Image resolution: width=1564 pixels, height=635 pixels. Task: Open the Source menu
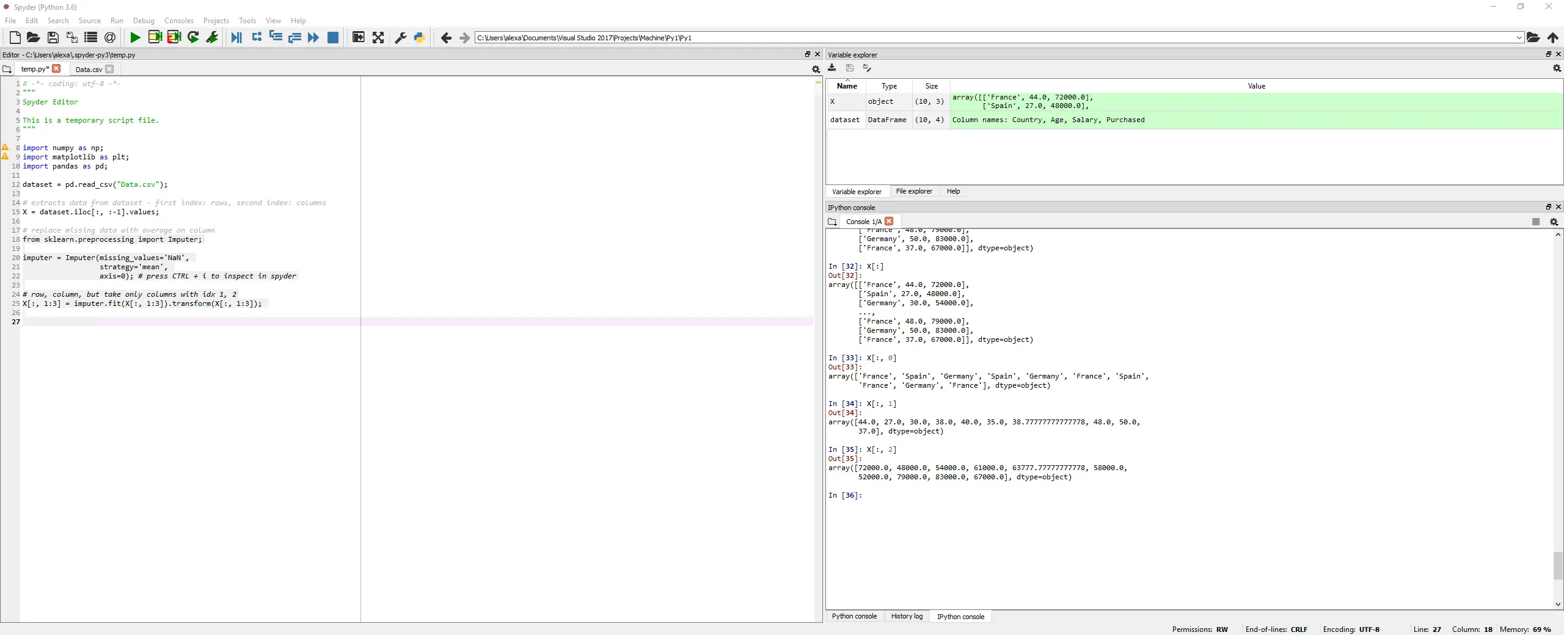(x=90, y=21)
